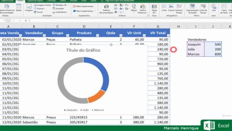The height and width of the screenshot is (131, 232).
Task: Select column J header
Action: (x=213, y=27)
